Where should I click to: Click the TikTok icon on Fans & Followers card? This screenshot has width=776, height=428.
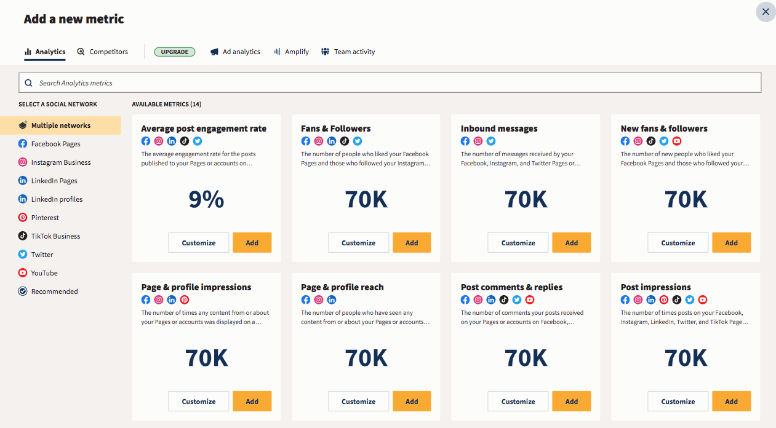coord(345,141)
